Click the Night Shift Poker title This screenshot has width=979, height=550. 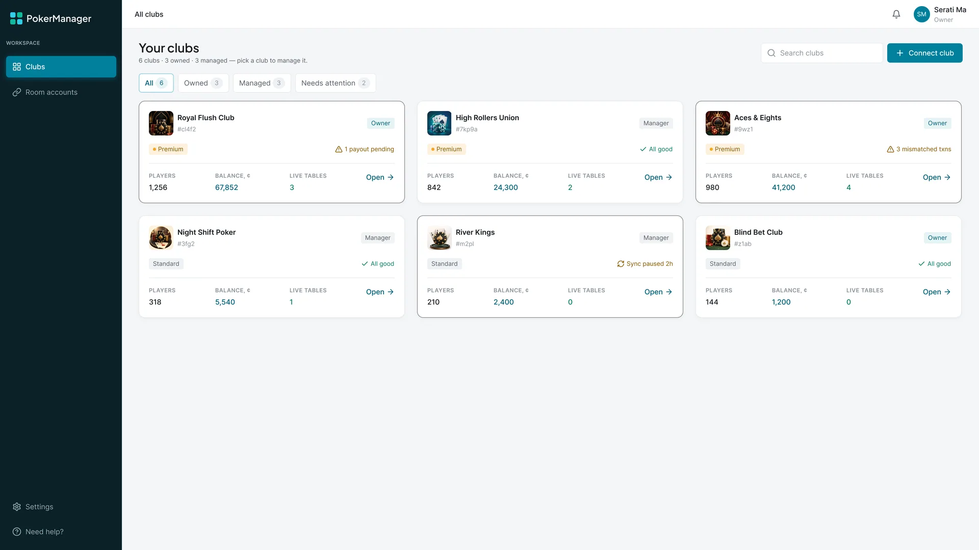coord(207,232)
